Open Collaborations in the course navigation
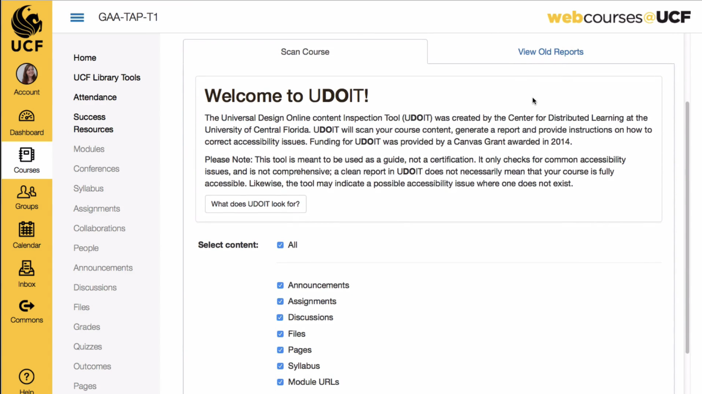Screen dimensions: 702x394 [99, 228]
